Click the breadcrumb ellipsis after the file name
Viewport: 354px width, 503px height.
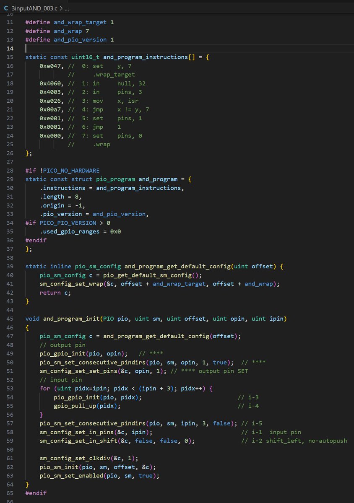coord(68,8)
